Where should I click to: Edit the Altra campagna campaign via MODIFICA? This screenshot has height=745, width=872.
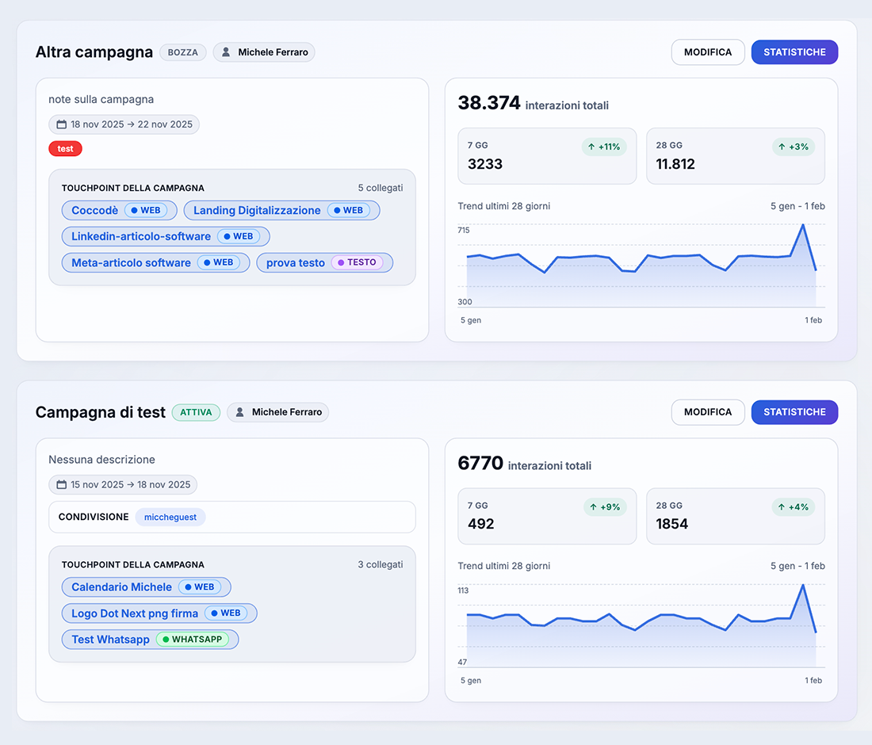click(707, 52)
